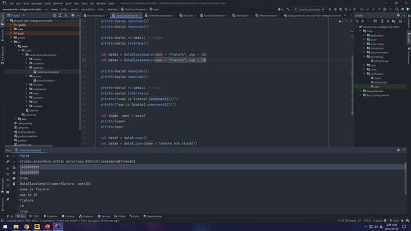
Task: Click Collapse All icon in Project panel header
Action: [66, 15]
